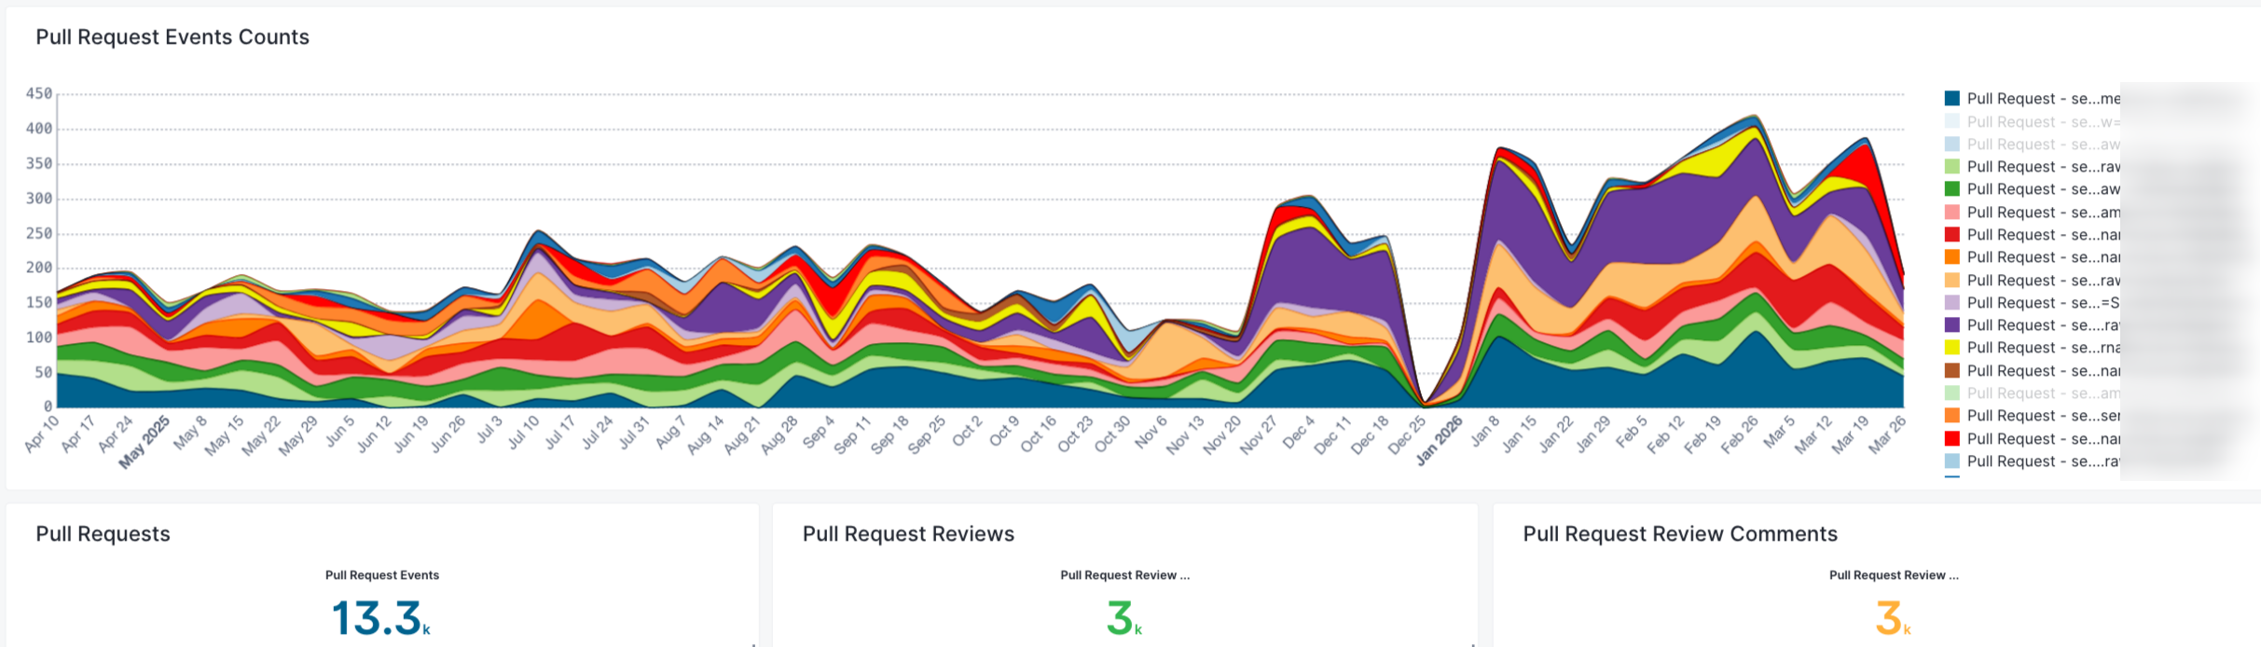Select the 'Nov 27' x-axis label

click(1259, 434)
